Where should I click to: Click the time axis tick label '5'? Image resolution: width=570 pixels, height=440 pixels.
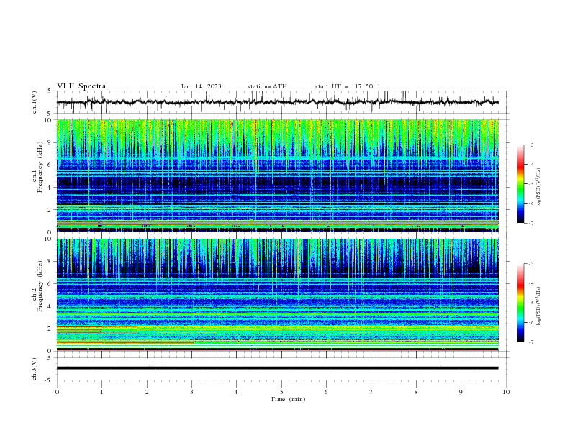[281, 392]
